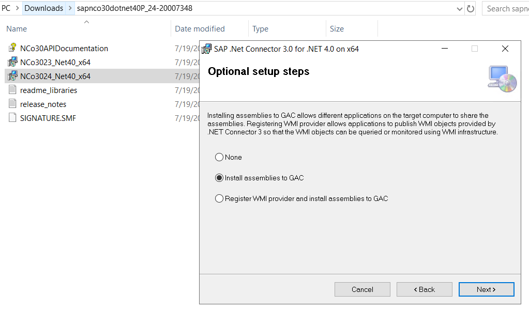This screenshot has width=529, height=309.
Task: Click the SAP installer title bar icon
Action: pyautogui.click(x=206, y=49)
